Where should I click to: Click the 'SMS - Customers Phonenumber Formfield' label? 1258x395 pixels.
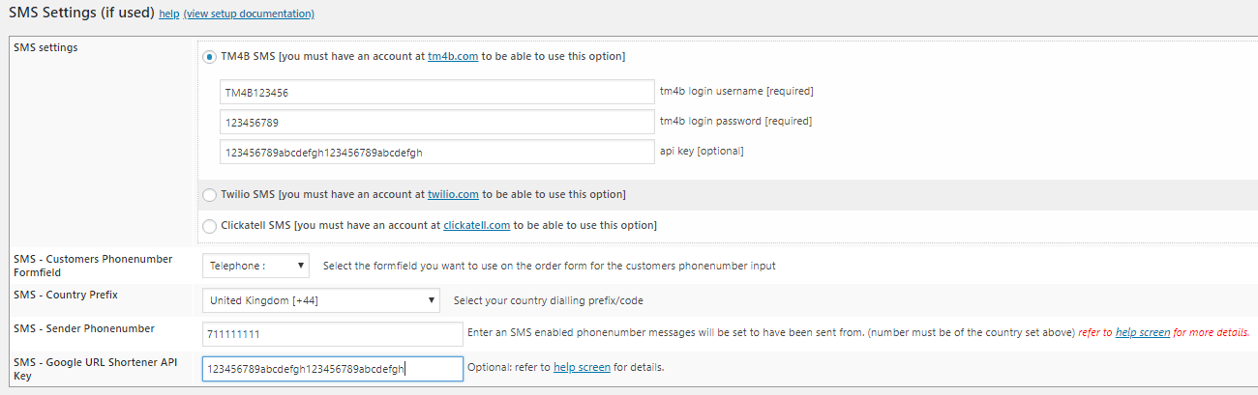[93, 266]
